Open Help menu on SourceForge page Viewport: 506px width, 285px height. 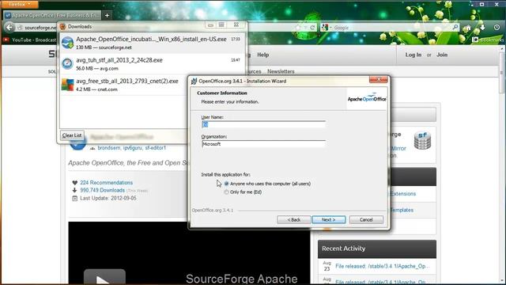(263, 55)
